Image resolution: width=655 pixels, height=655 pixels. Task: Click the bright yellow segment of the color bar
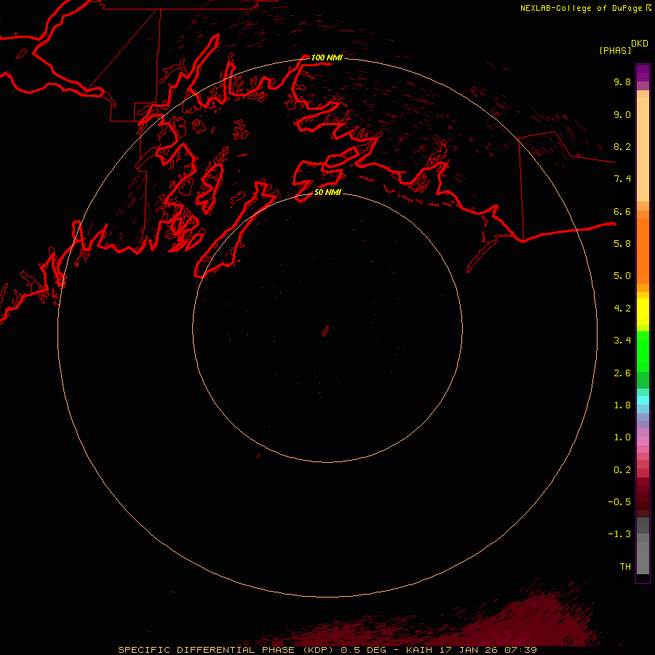[643, 311]
